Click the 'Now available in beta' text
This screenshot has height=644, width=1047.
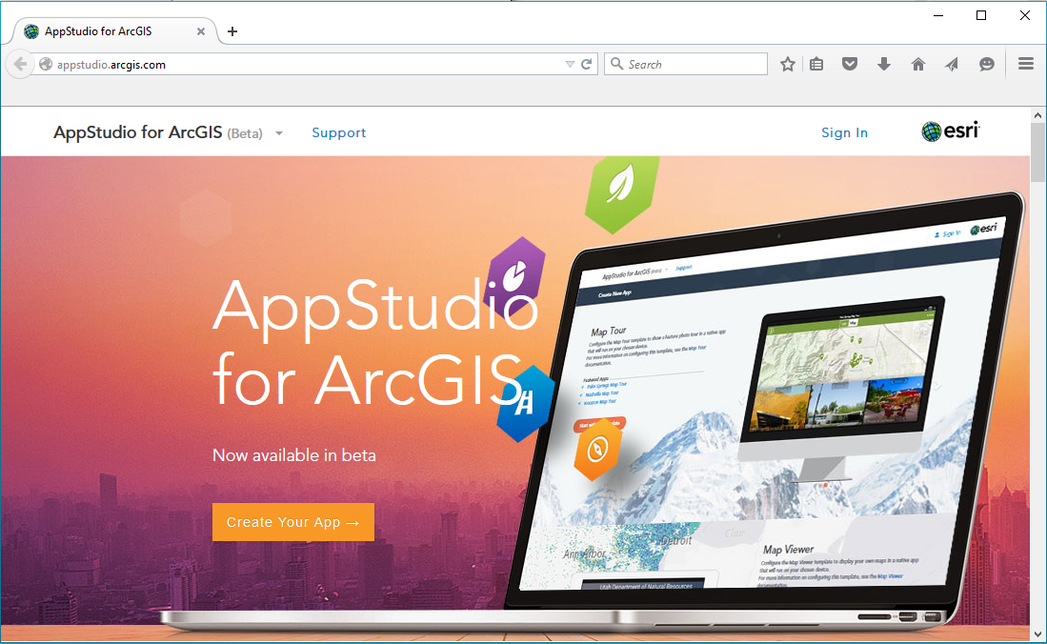(293, 455)
